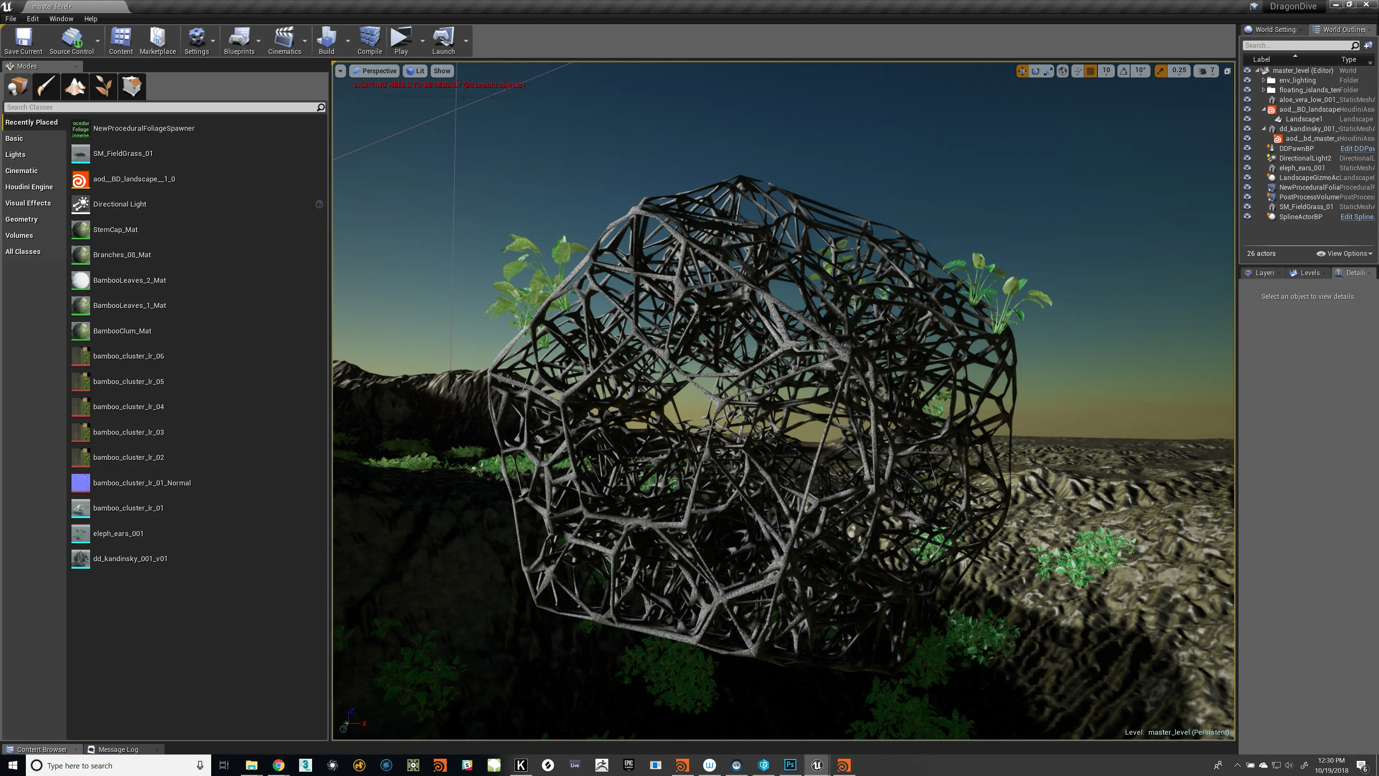Image resolution: width=1379 pixels, height=776 pixels.
Task: Select the Paint mode brush icon
Action: [x=46, y=86]
